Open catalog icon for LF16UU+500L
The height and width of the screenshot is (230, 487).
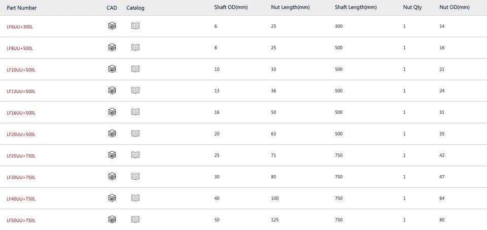click(x=135, y=112)
